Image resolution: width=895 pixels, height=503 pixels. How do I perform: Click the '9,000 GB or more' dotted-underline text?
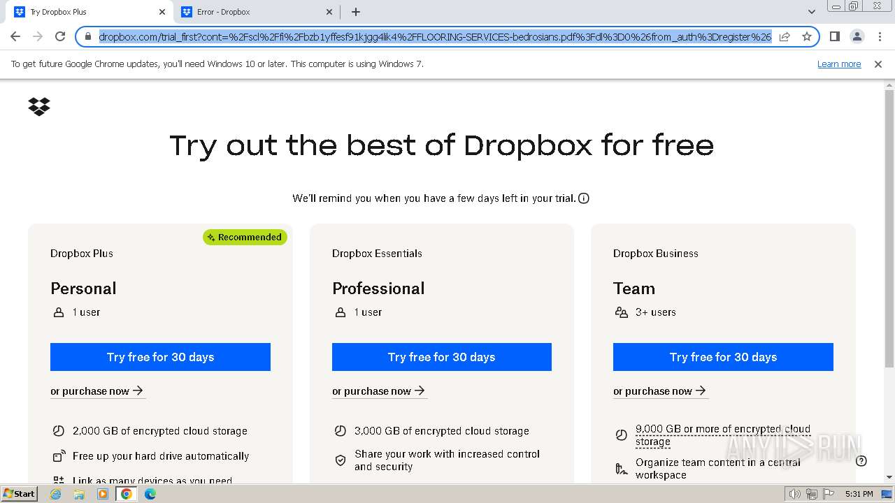click(723, 435)
